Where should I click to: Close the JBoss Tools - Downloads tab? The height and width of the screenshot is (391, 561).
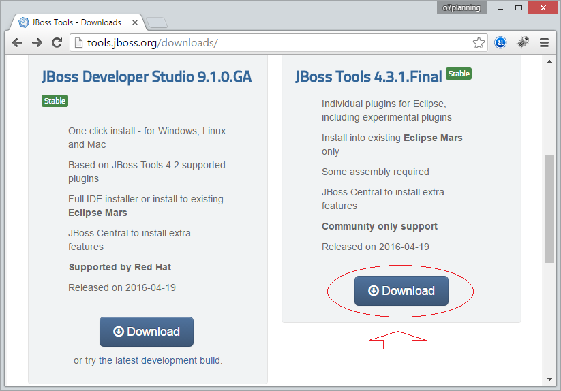point(135,22)
